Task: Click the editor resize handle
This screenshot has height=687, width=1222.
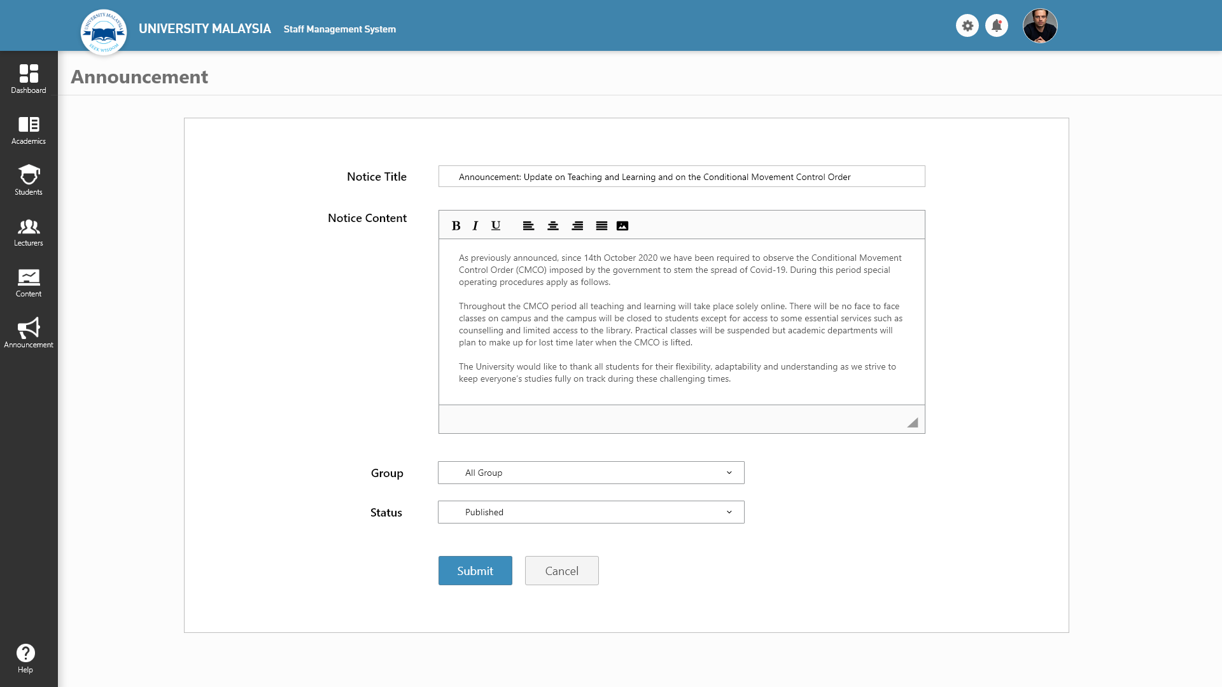Action: point(913,422)
